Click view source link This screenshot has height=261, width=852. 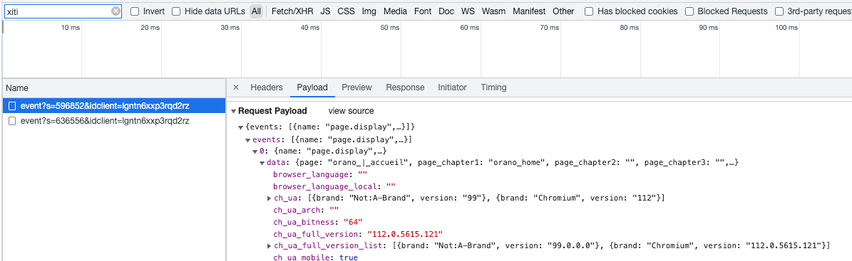tap(351, 111)
